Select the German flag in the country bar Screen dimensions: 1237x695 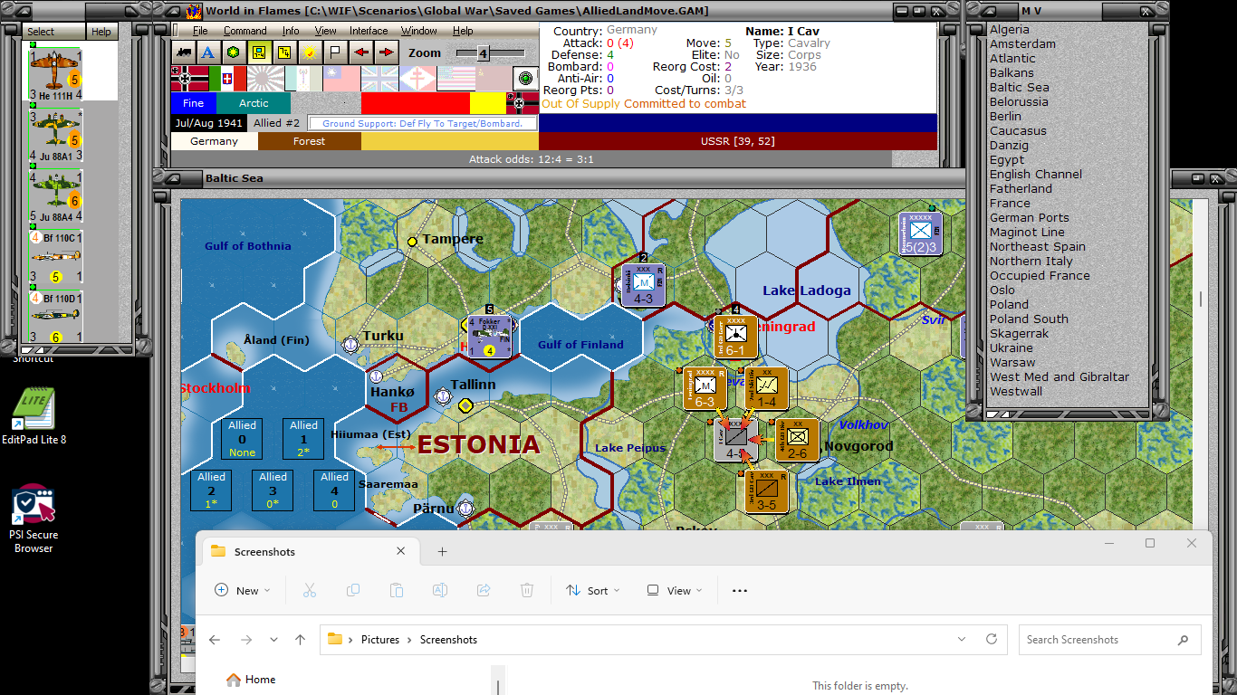coord(189,79)
